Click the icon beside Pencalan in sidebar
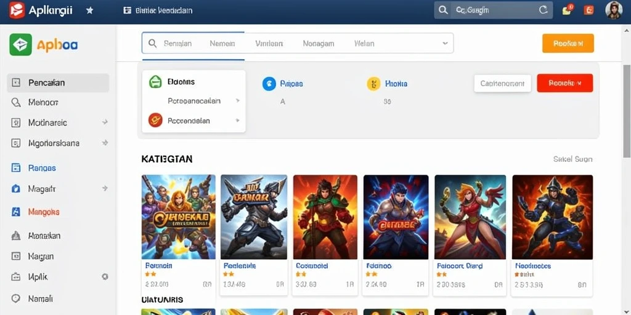This screenshot has height=315, width=631. (x=15, y=83)
